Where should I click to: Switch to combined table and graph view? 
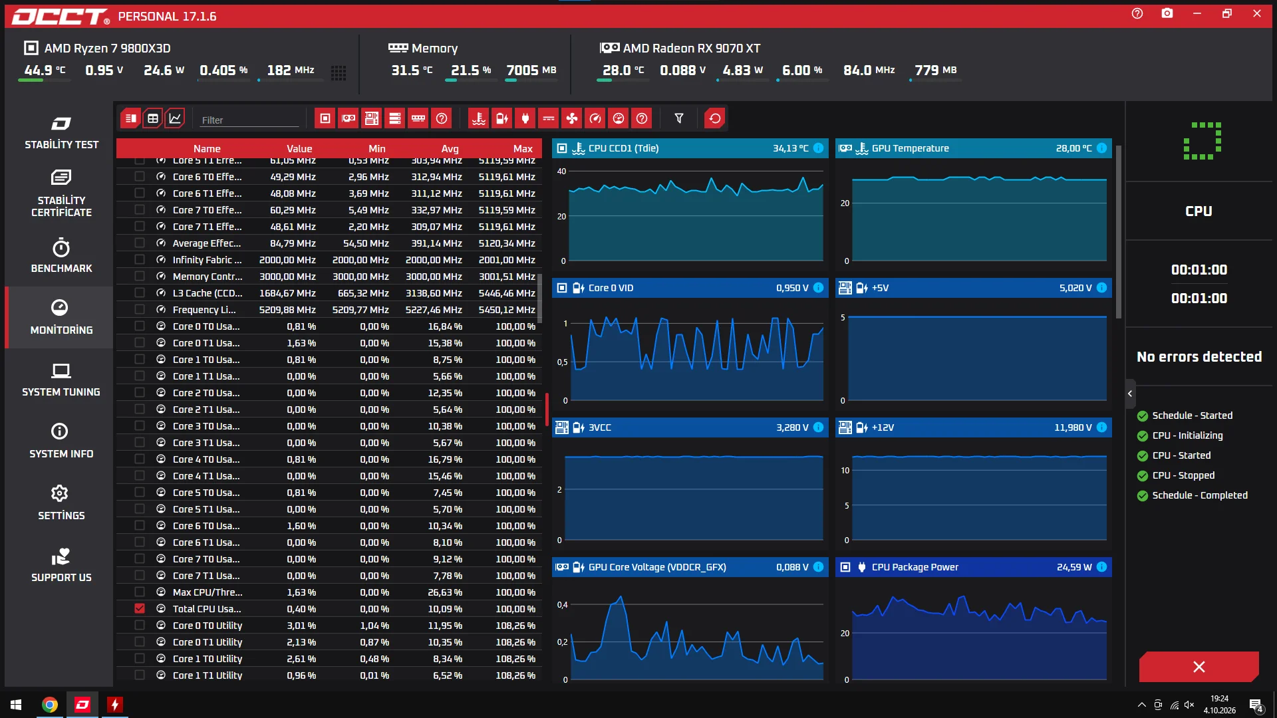click(131, 119)
